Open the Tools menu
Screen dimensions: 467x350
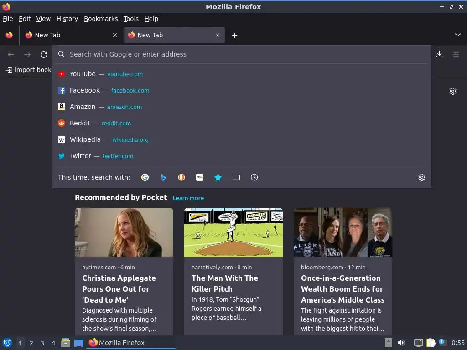pos(131,19)
